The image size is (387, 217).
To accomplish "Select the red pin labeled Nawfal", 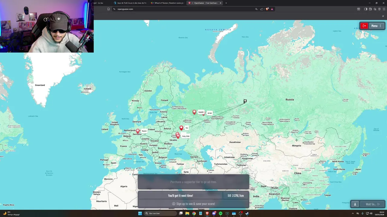I will click(138, 131).
